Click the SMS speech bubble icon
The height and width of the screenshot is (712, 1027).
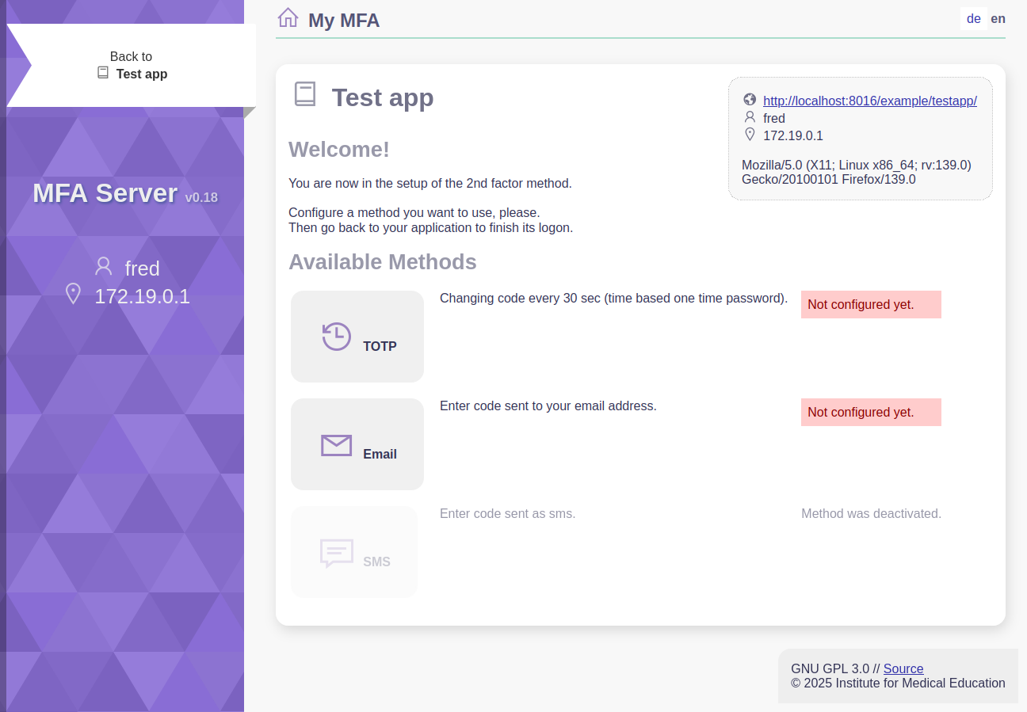click(337, 553)
